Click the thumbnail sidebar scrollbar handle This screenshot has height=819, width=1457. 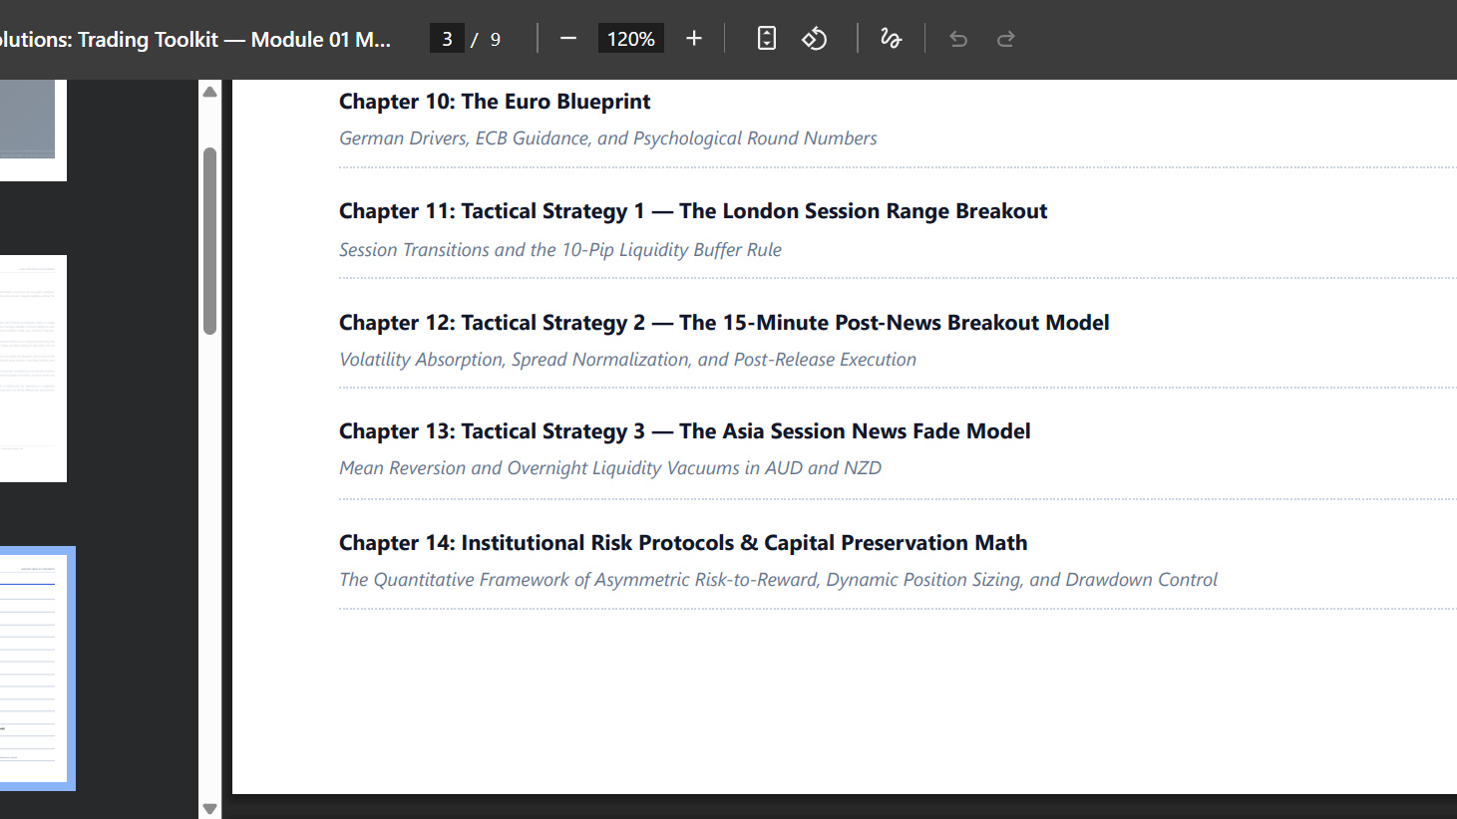[x=209, y=240]
